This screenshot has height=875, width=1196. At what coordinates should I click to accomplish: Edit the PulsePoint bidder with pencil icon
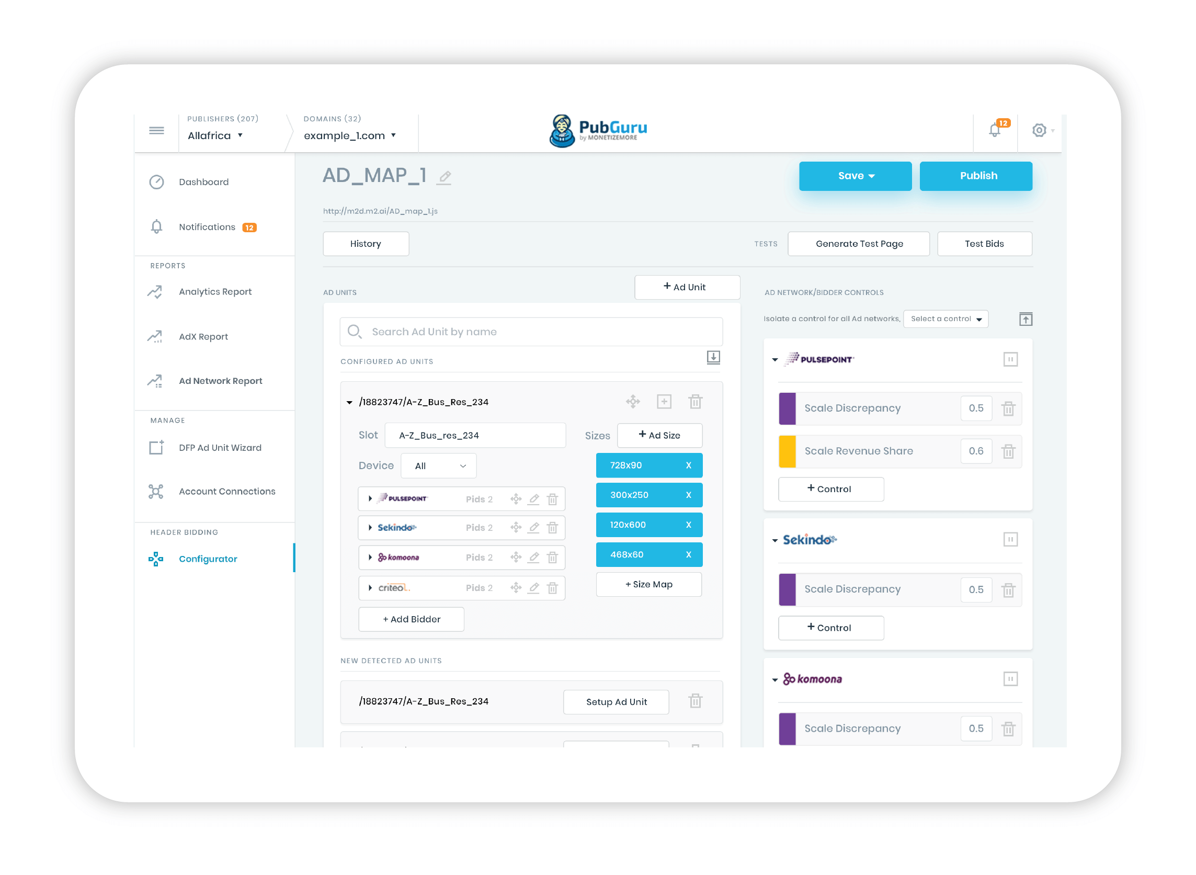534,499
